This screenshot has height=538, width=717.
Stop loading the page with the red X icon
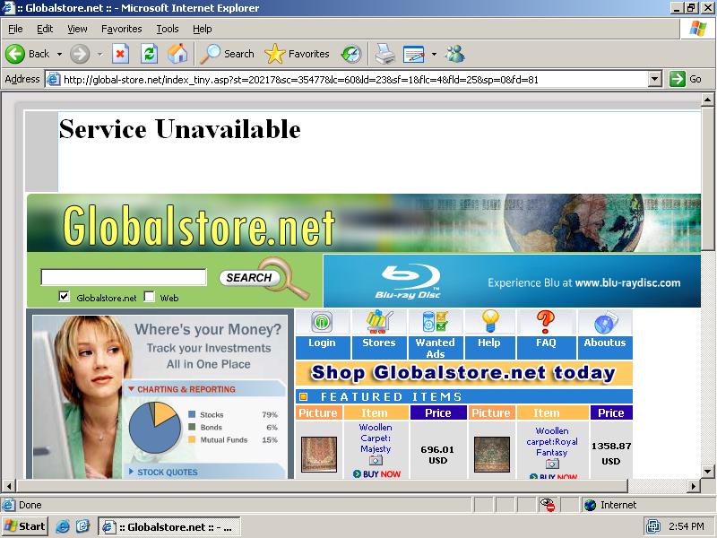[x=120, y=54]
